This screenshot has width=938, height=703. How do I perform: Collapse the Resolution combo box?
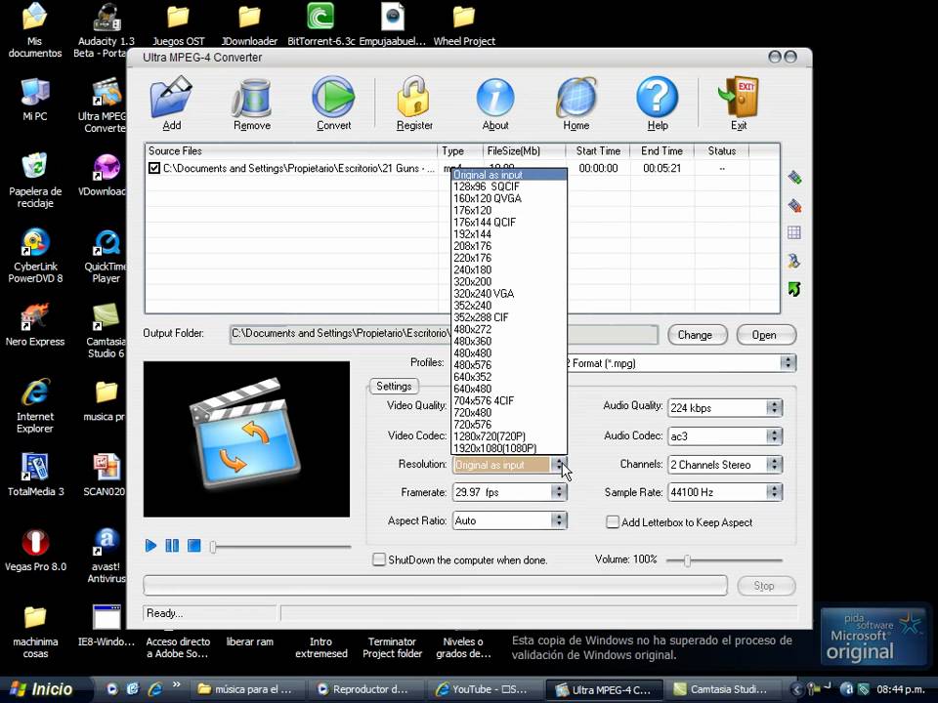click(559, 465)
